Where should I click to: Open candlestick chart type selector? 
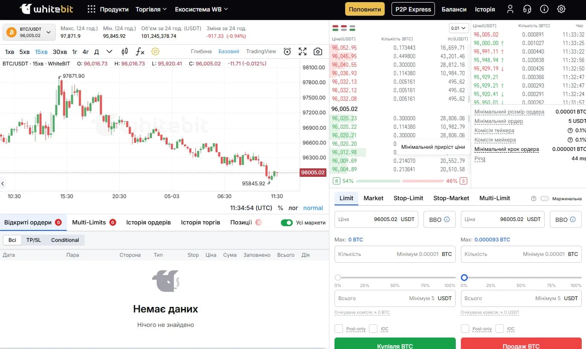(125, 51)
